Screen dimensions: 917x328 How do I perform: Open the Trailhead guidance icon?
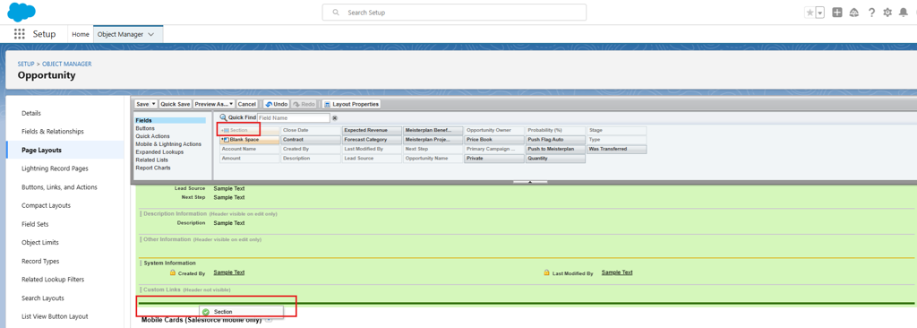[854, 13]
